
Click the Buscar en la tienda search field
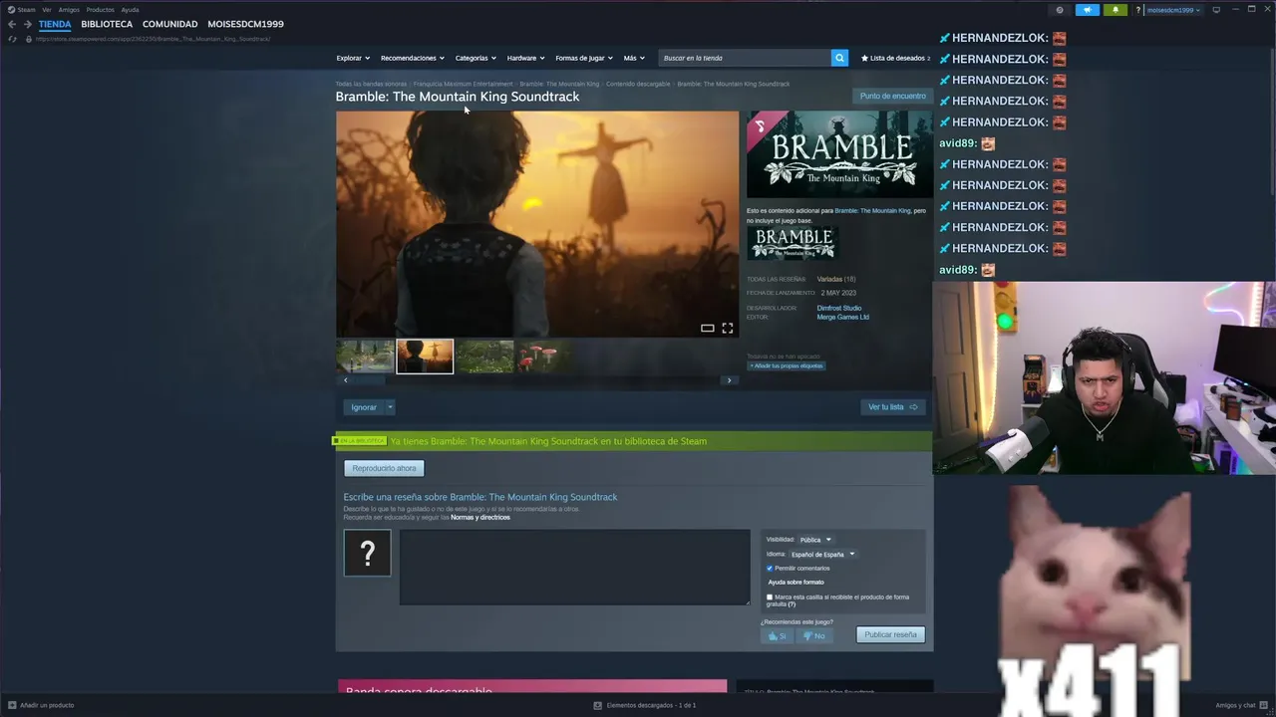point(745,58)
